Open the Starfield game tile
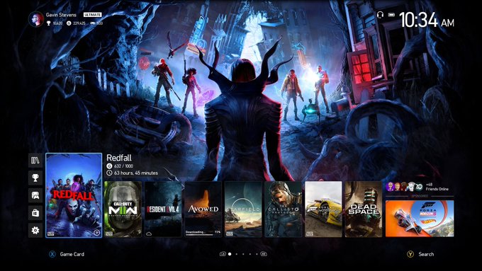482x271 pixels. (243, 209)
